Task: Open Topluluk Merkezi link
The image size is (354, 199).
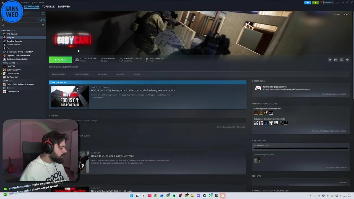Action: click(81, 74)
